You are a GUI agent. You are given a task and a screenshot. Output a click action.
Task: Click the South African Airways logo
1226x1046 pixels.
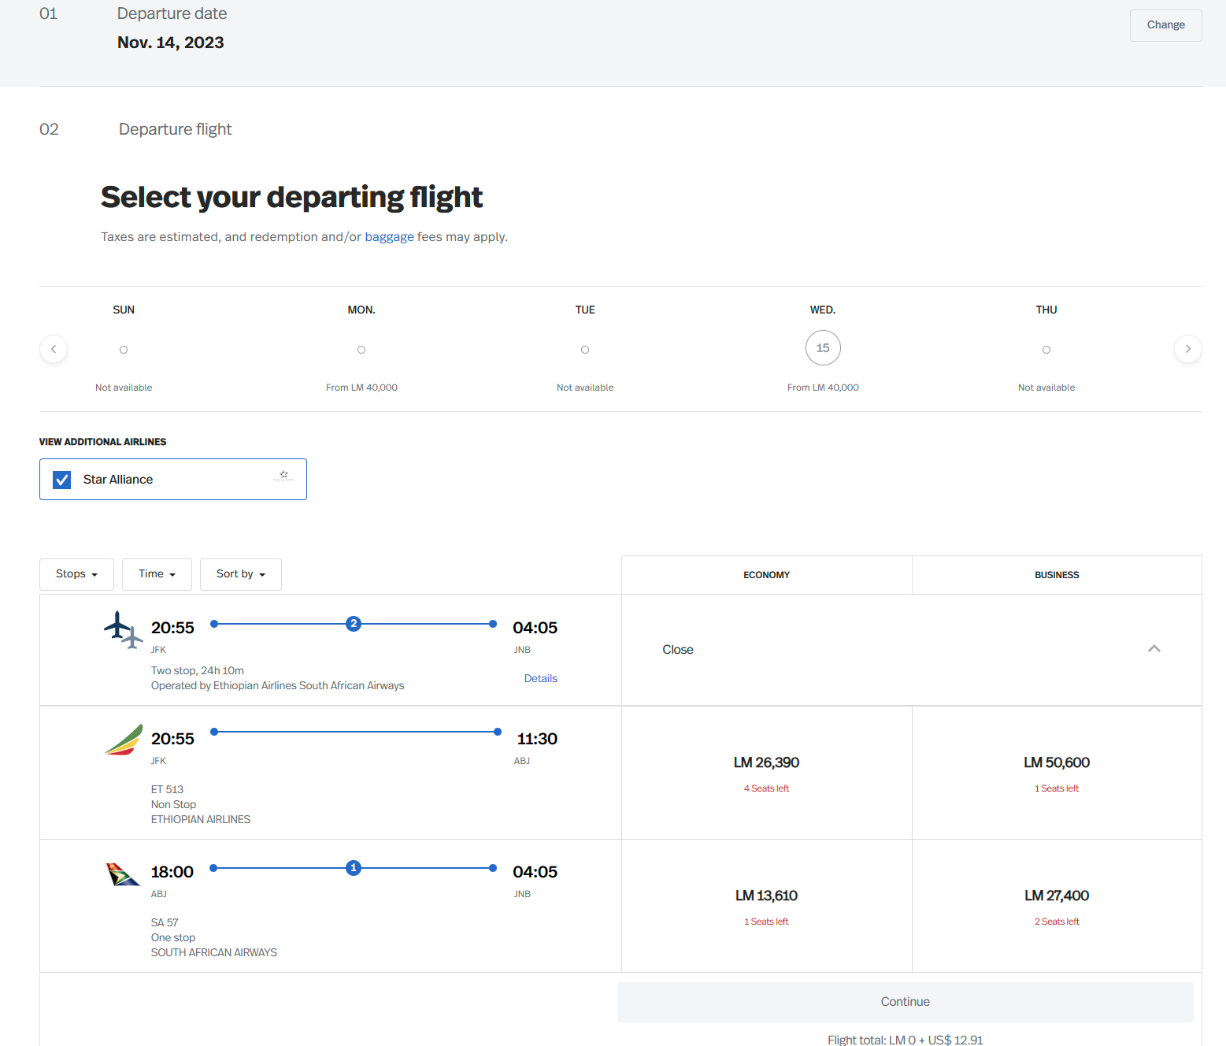click(123, 874)
